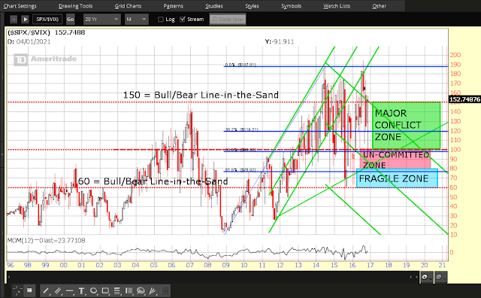This screenshot has height=298, width=481.
Task: Select the text annotation tool
Action: [x=82, y=290]
